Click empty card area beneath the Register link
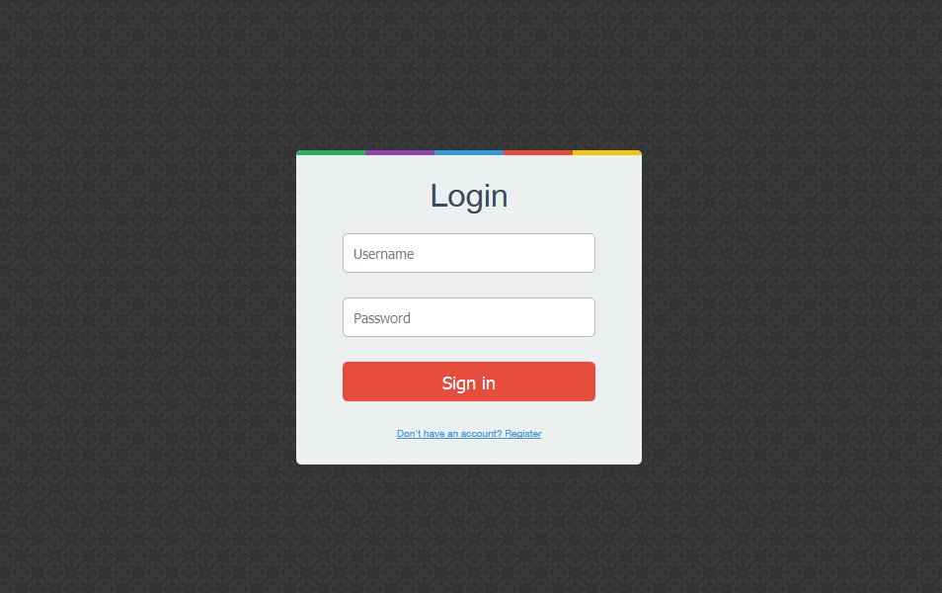The image size is (942, 593). tap(469, 453)
